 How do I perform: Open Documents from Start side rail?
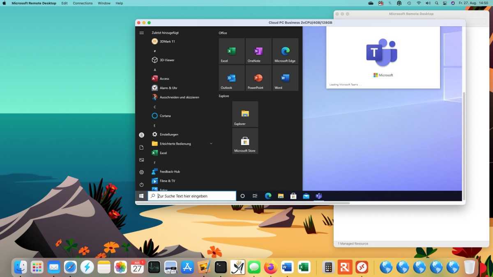coord(142,147)
